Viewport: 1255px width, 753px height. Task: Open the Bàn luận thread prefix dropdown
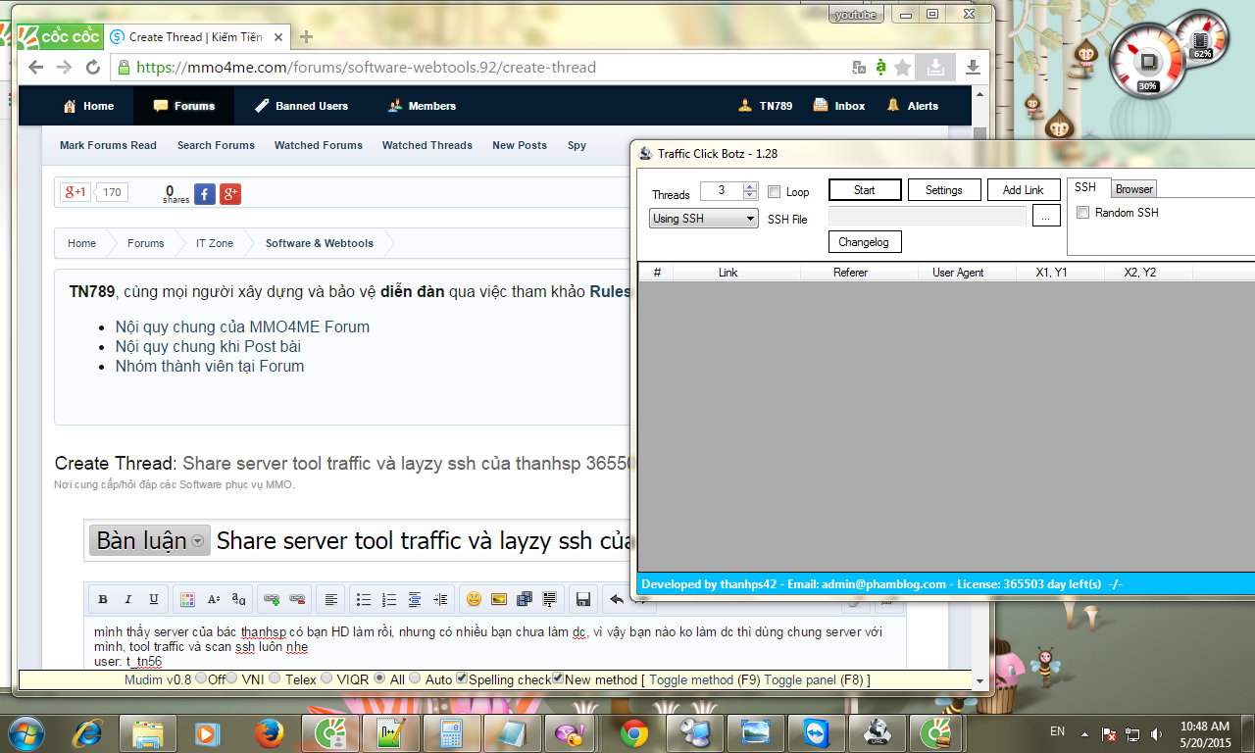click(150, 540)
